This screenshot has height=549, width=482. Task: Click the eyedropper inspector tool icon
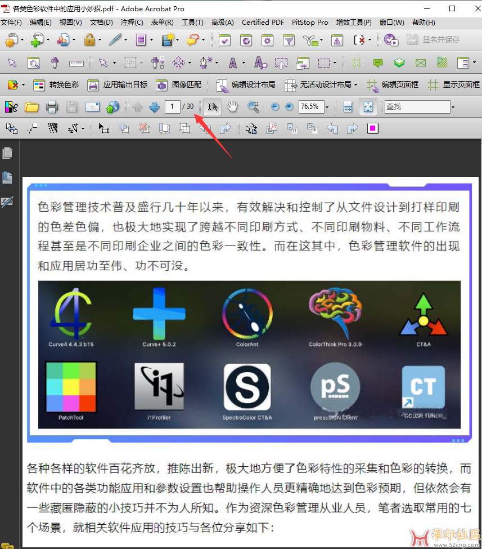(x=55, y=63)
